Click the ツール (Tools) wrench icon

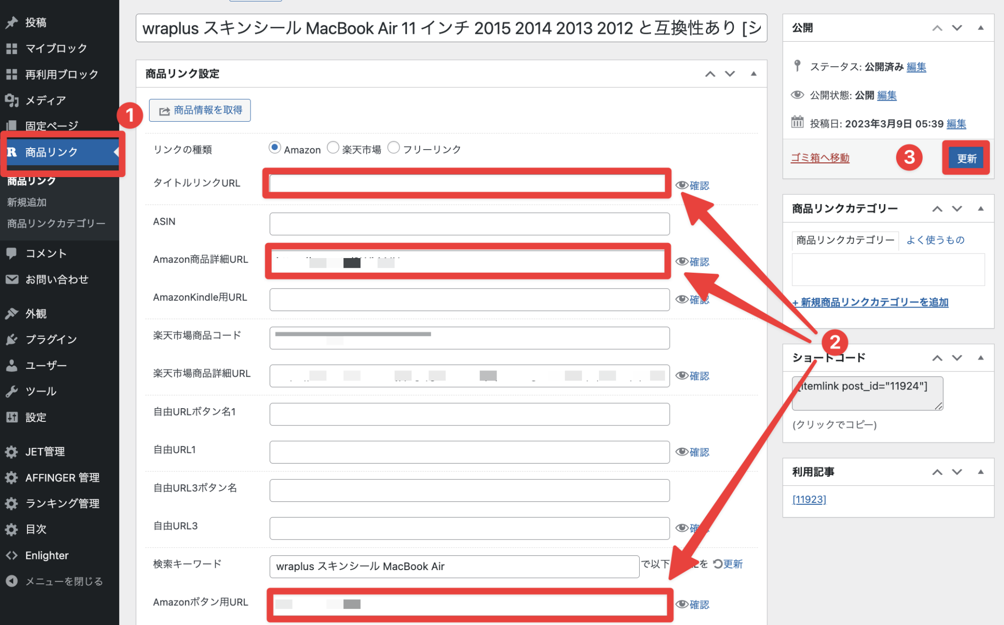[x=12, y=391]
